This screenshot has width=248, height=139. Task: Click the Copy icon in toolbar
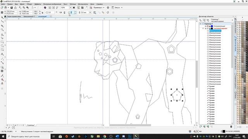pos(24,8)
